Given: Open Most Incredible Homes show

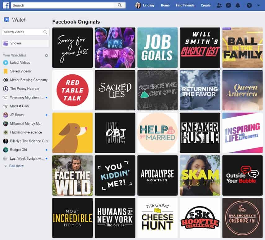Looking at the screenshot, I should [x=73, y=218].
